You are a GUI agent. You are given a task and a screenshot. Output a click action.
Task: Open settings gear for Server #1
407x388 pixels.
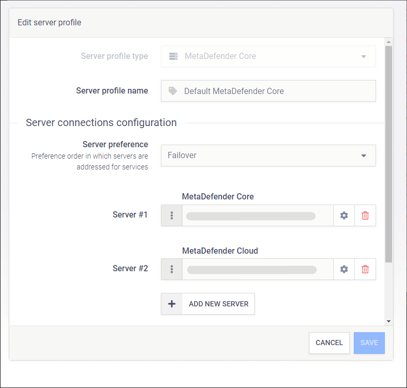tap(344, 215)
